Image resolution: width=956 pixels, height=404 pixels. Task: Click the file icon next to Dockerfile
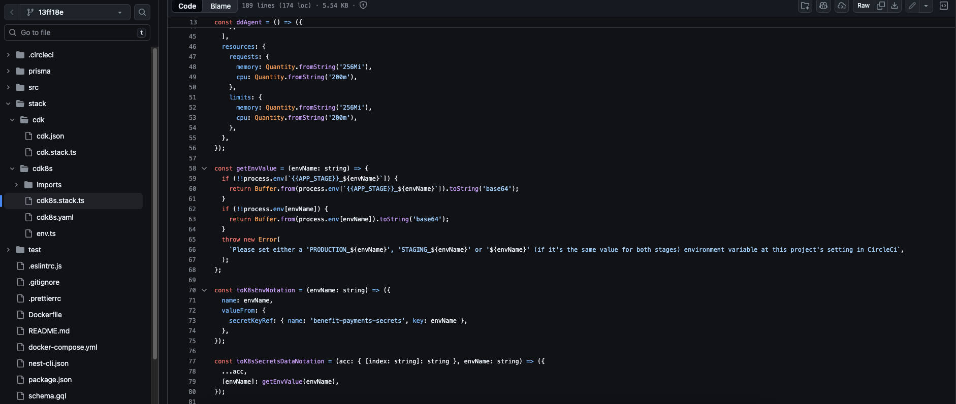tap(20, 315)
